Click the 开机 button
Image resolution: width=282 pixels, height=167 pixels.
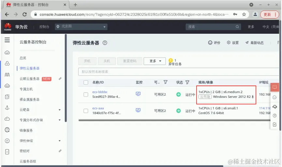click(87, 61)
